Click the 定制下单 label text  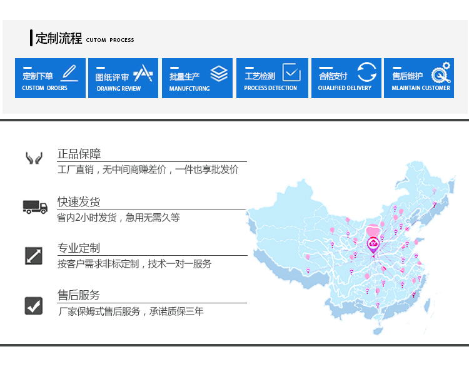38,76
